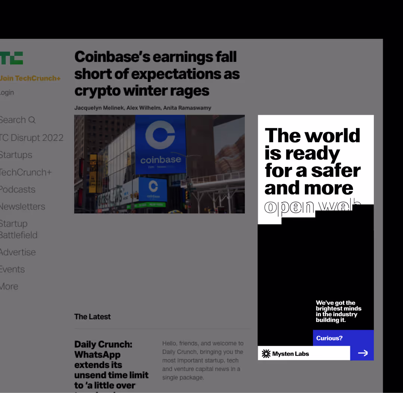Open the Join TechCrunch+ link
The width and height of the screenshot is (403, 393).
30,78
